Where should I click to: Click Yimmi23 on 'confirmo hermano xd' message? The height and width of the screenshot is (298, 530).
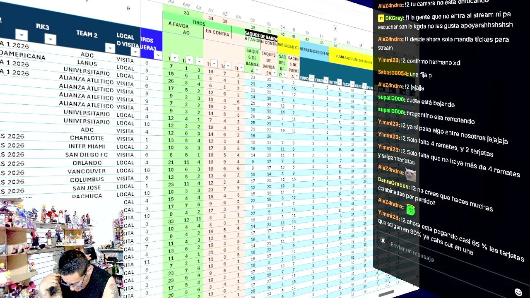pyautogui.click(x=389, y=60)
